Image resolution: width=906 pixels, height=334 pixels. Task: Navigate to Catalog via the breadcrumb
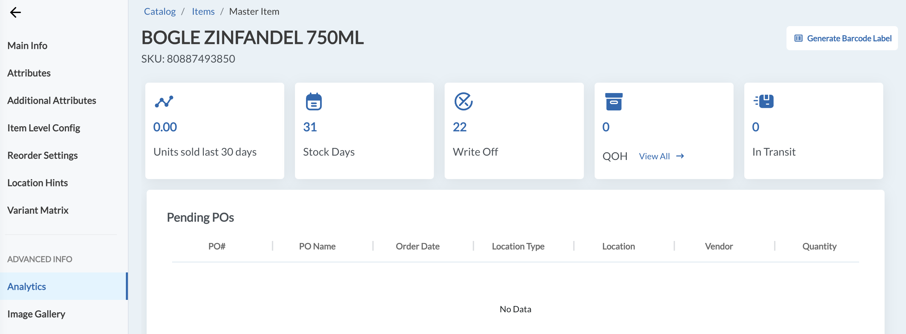(x=160, y=11)
